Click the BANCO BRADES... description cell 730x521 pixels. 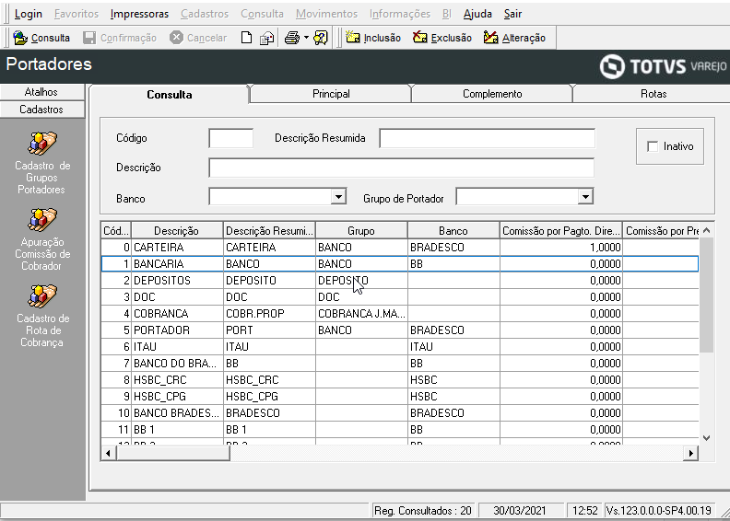point(177,413)
